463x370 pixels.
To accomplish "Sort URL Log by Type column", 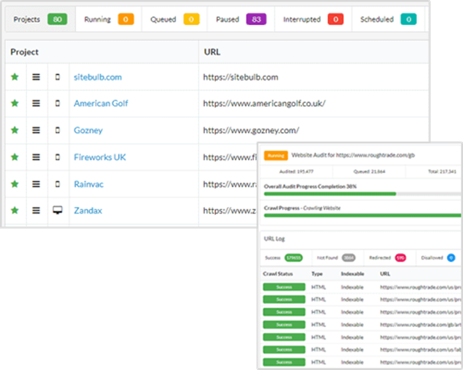I will point(317,274).
